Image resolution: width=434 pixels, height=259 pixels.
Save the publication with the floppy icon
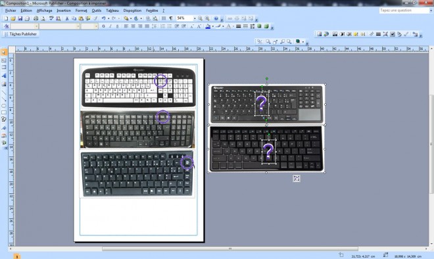[20, 18]
